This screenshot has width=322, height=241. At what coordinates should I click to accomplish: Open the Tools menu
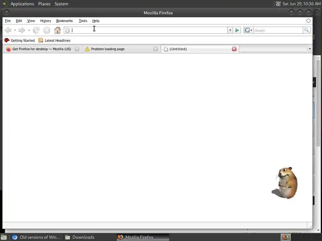click(83, 21)
